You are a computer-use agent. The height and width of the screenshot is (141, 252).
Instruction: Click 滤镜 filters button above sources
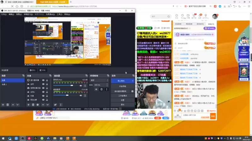tap(43, 70)
